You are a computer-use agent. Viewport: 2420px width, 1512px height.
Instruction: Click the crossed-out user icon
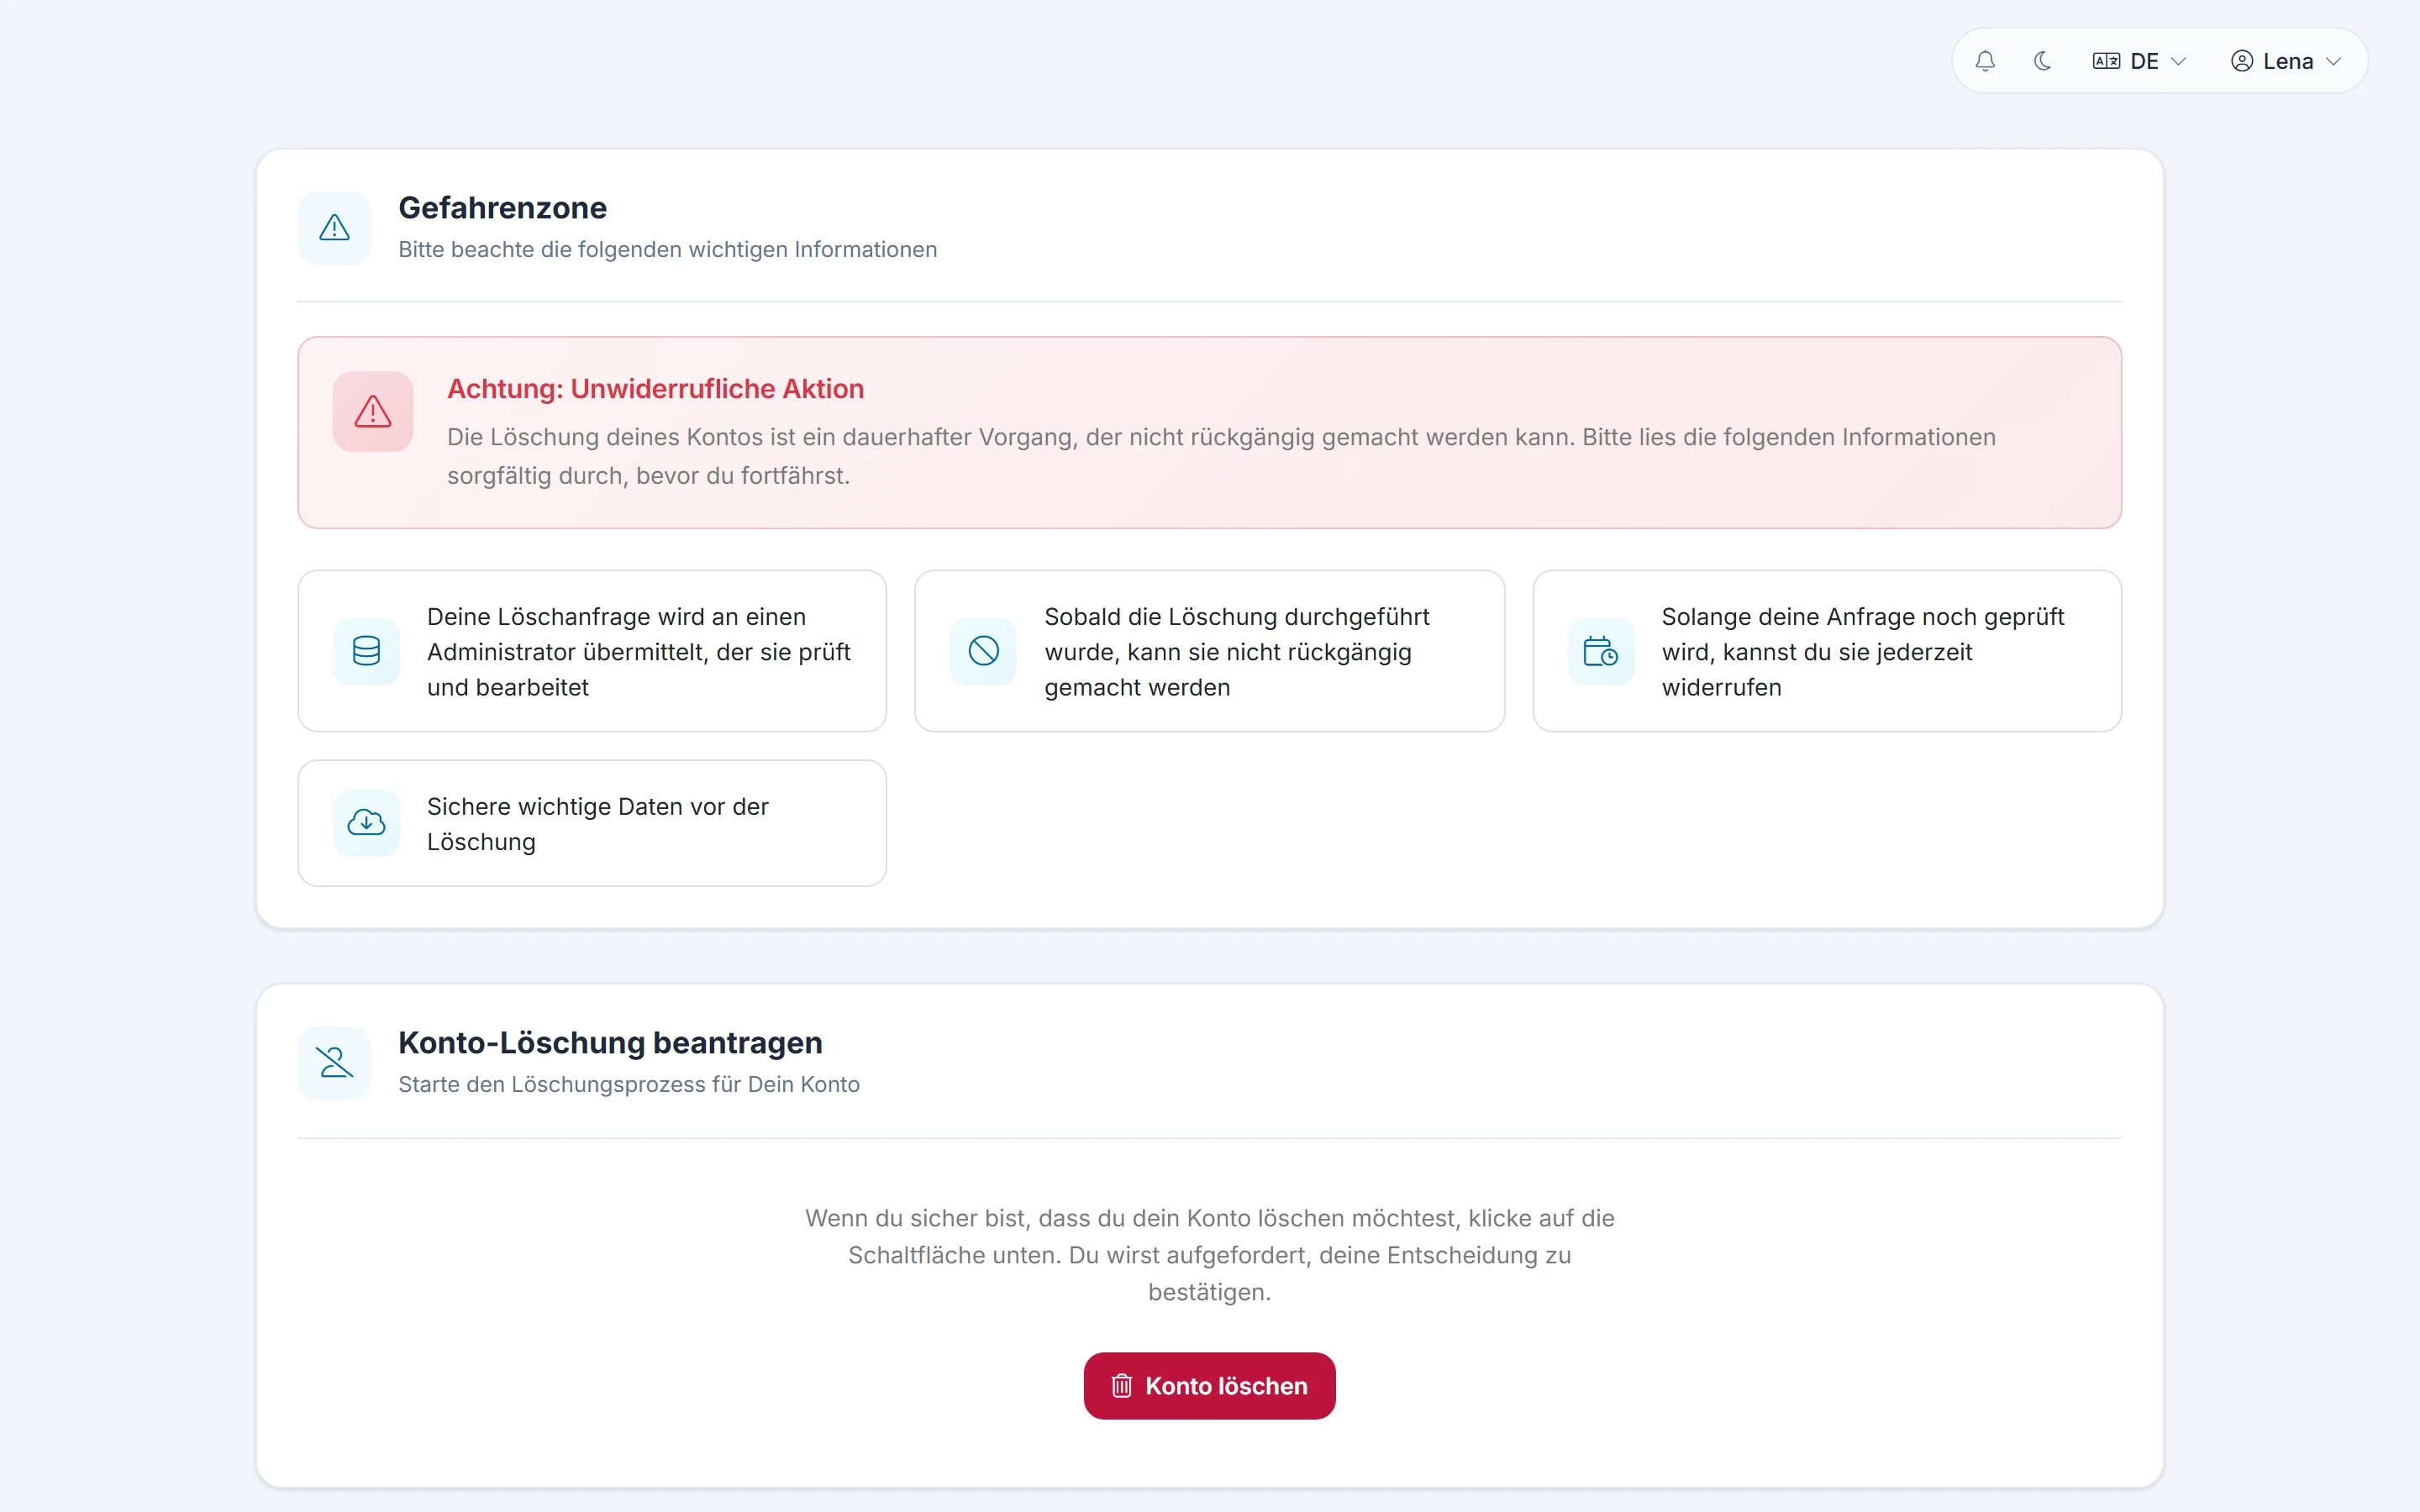[x=334, y=1063]
